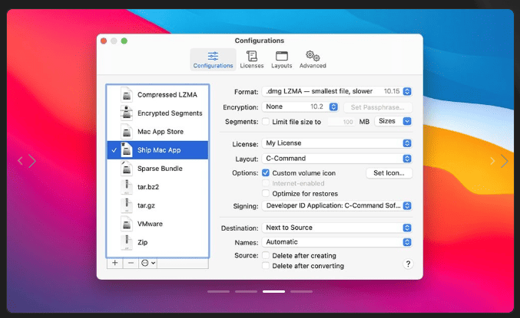Image resolution: width=520 pixels, height=318 pixels.
Task: Open the action menu below configuration list
Action: point(148,263)
